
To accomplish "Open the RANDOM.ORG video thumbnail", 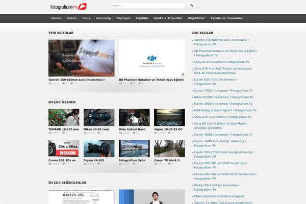I will point(82,197).
